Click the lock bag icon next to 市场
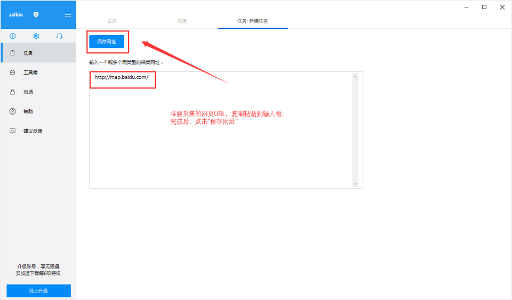The image size is (512, 300). click(x=12, y=92)
